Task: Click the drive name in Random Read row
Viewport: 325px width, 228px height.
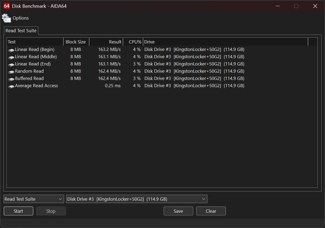Action: click(194, 71)
